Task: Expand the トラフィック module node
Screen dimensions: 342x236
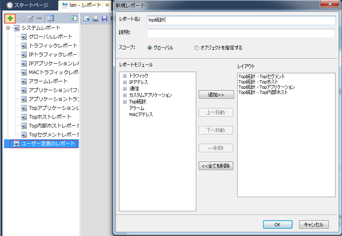Action: click(x=125, y=76)
